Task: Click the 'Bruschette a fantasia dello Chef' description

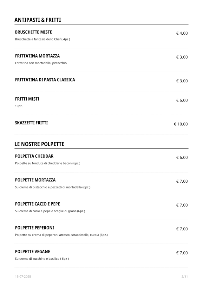Action: [42, 39]
